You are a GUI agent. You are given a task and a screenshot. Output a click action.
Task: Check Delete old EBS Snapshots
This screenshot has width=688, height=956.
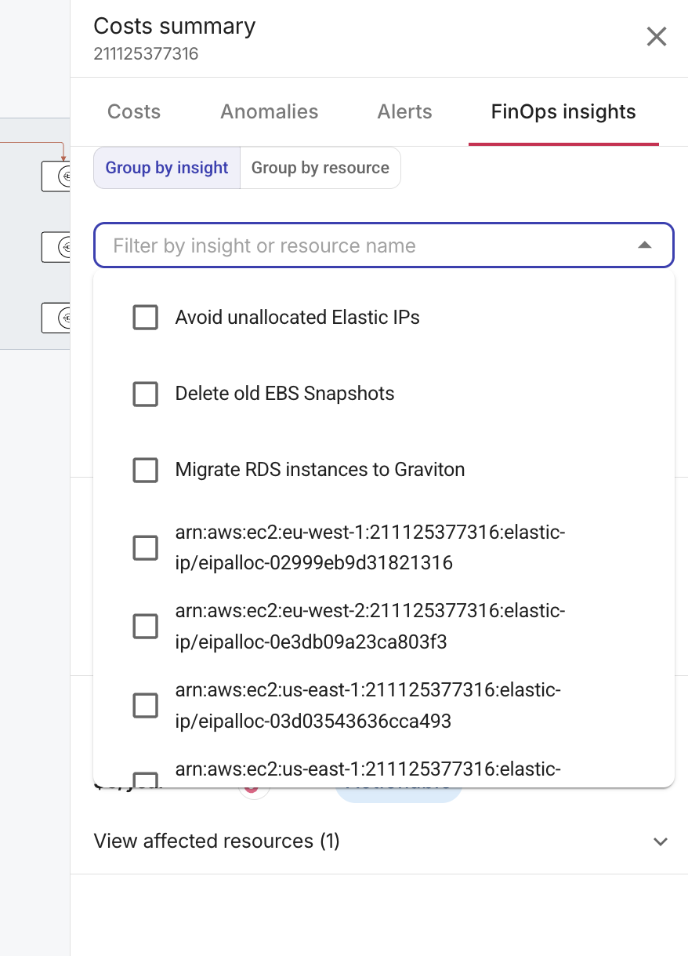coord(146,394)
